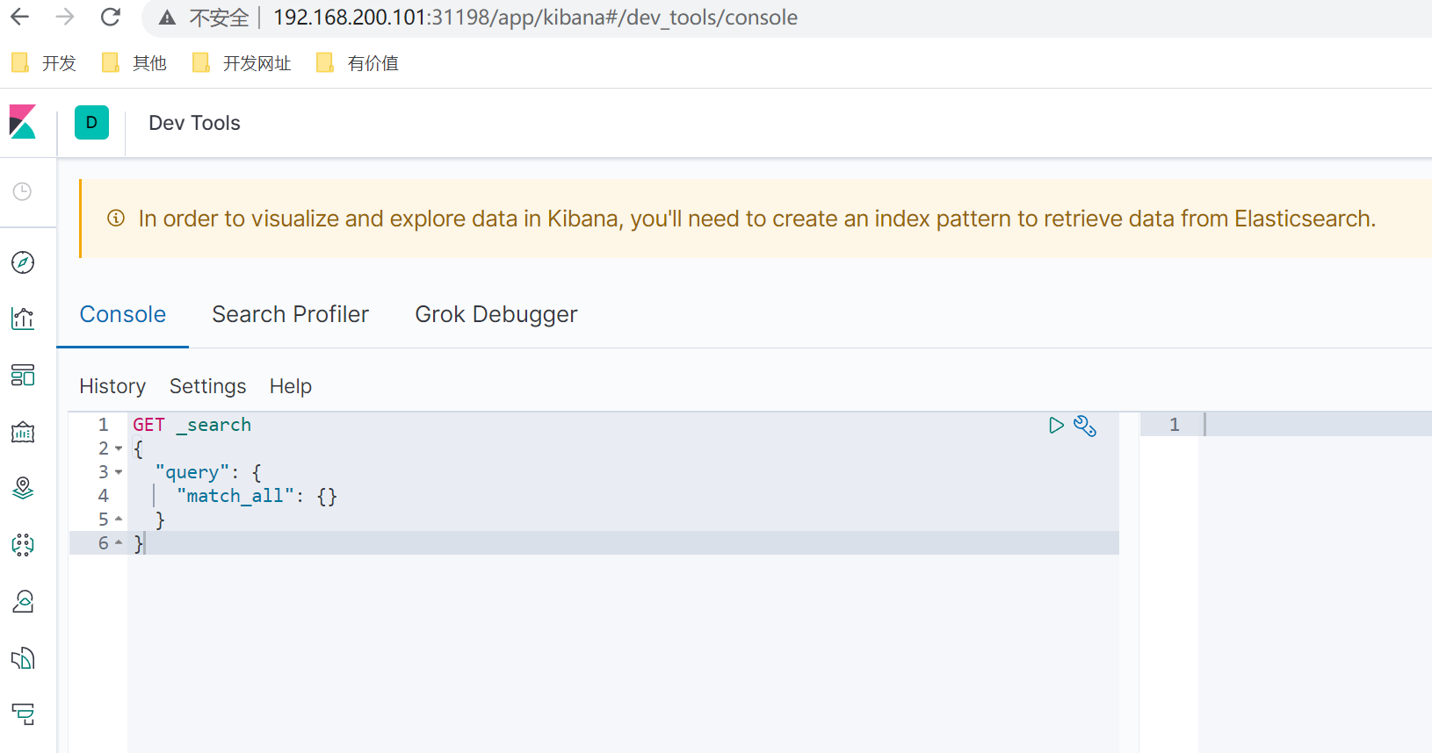Switch to the Search Profiler tab

tap(291, 314)
